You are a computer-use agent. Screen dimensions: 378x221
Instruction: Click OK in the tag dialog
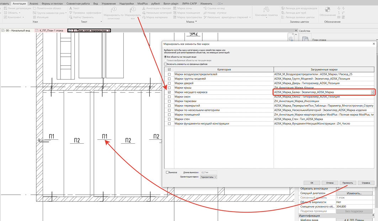click(312, 183)
